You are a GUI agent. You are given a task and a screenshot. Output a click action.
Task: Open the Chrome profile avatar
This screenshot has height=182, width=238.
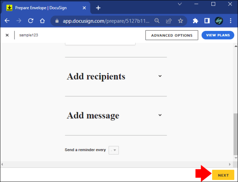(219, 21)
